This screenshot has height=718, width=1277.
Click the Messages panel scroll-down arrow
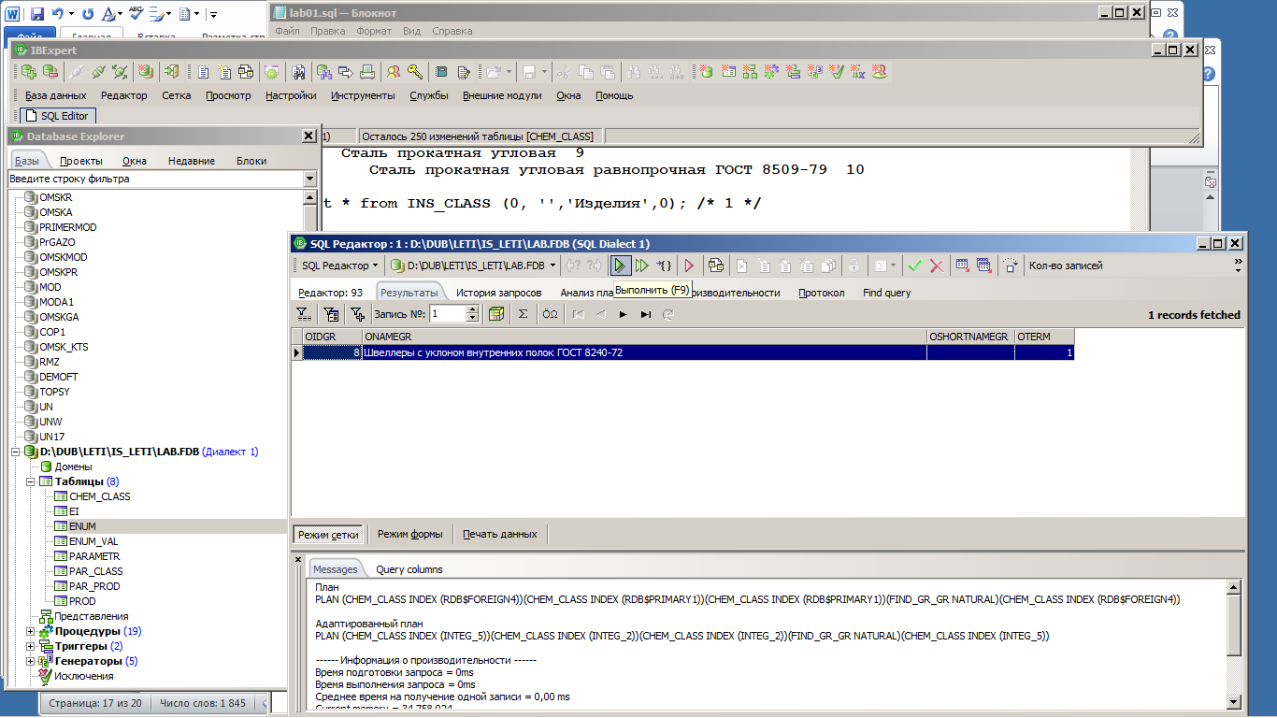click(x=1234, y=701)
